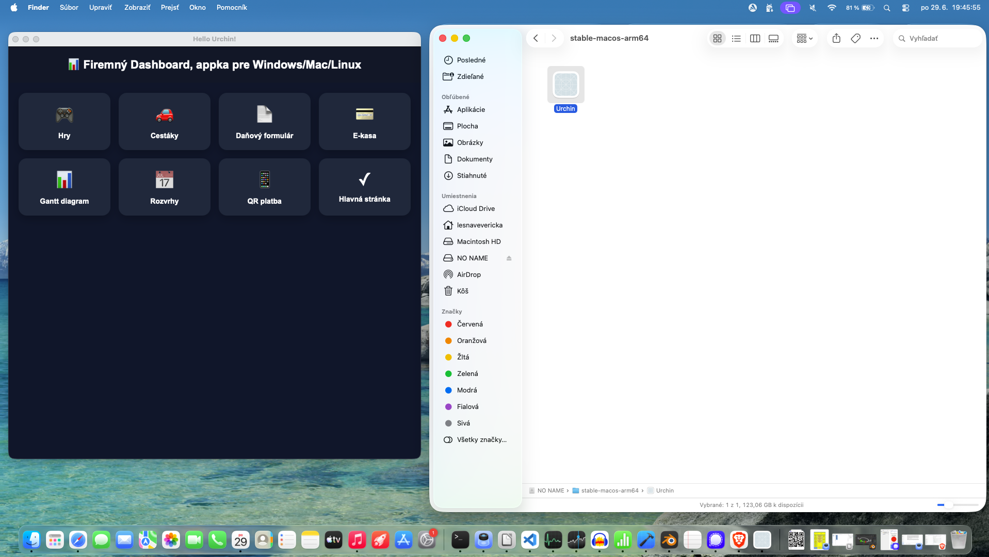Open the Hry game controller tile
The width and height of the screenshot is (989, 557).
pos(64,122)
